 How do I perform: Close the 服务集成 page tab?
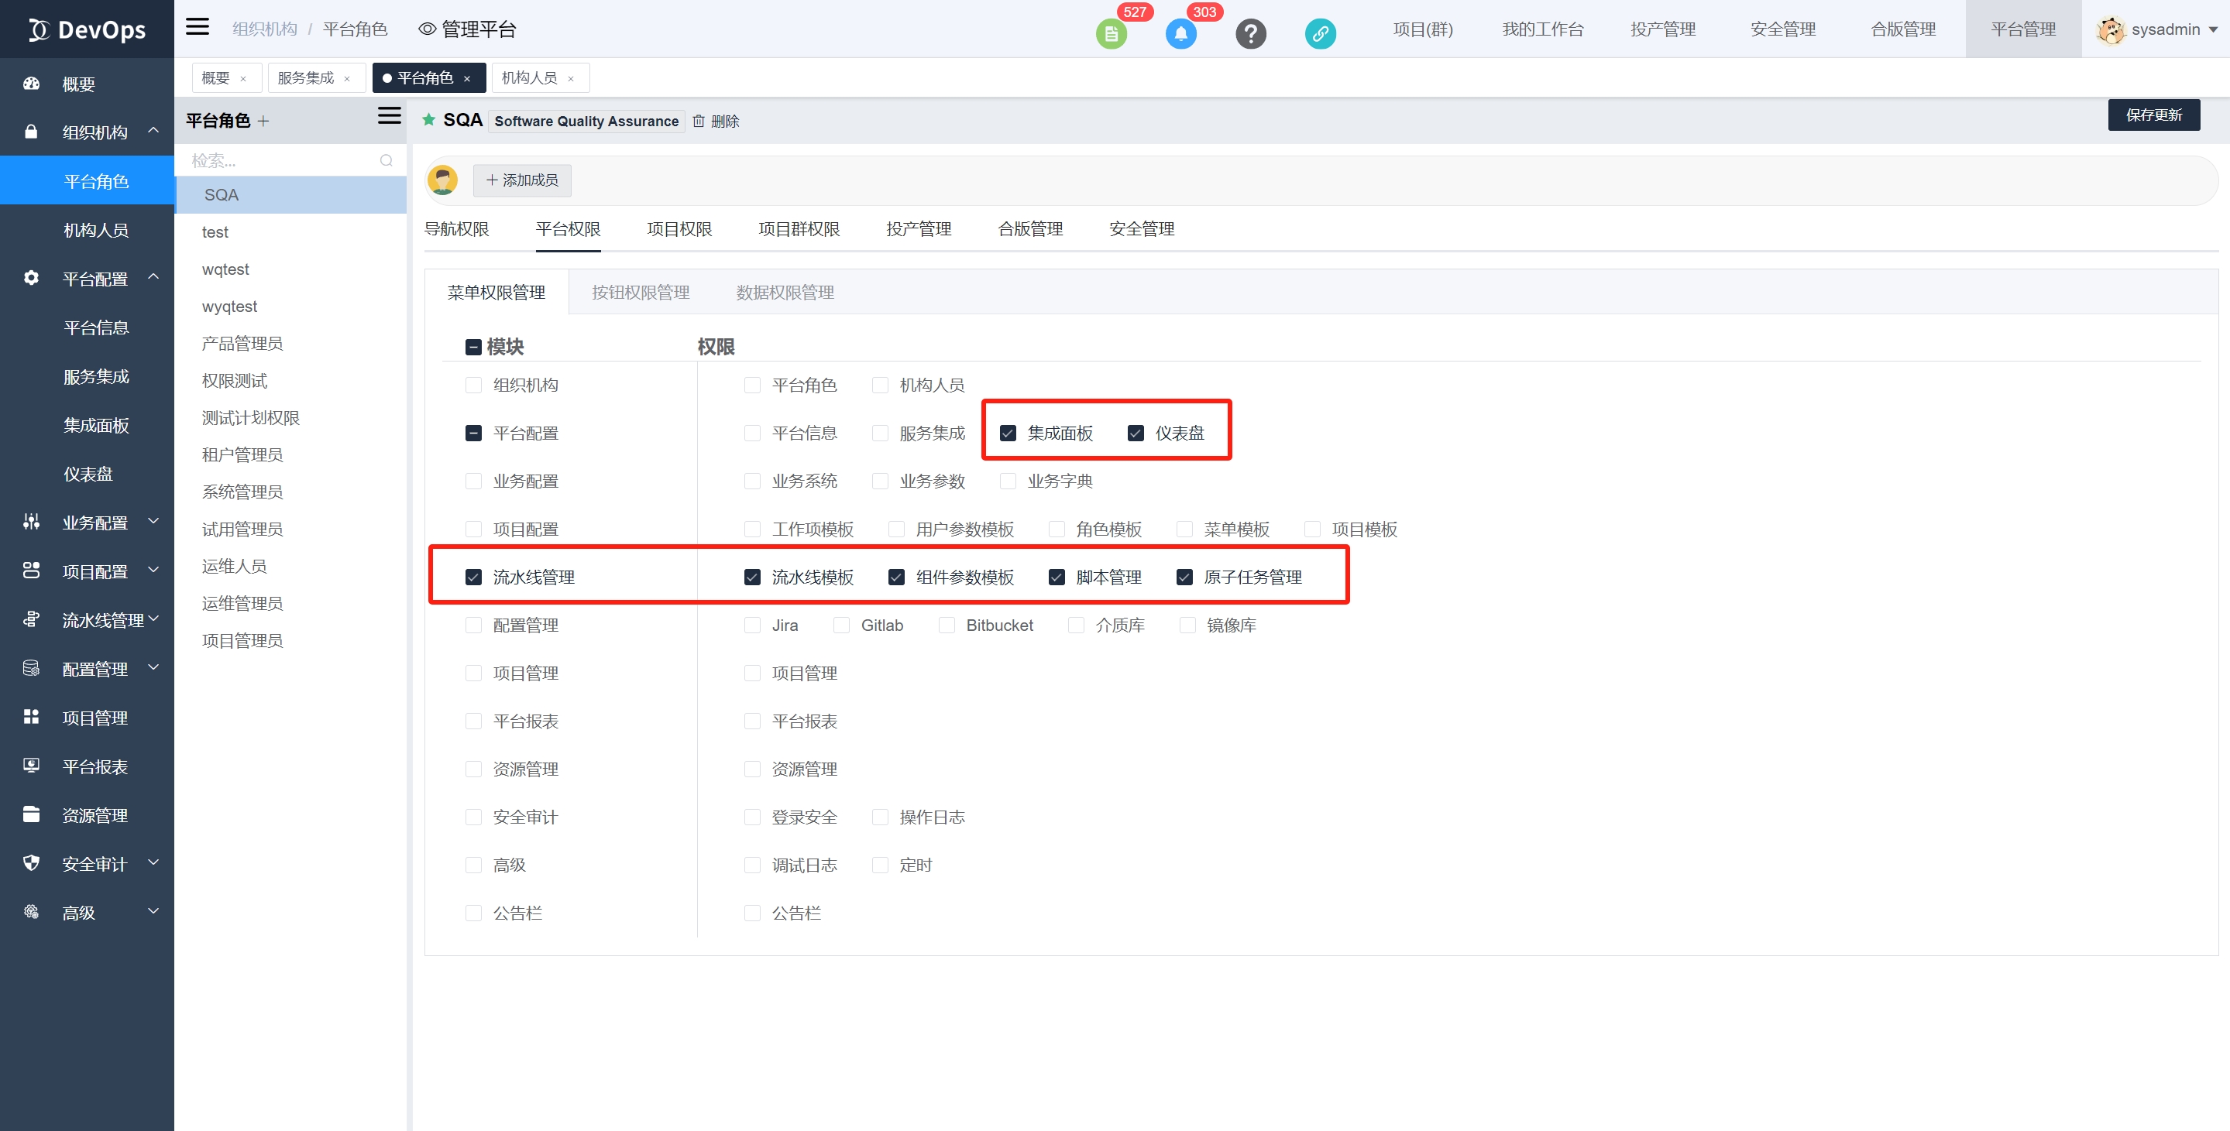click(x=347, y=79)
